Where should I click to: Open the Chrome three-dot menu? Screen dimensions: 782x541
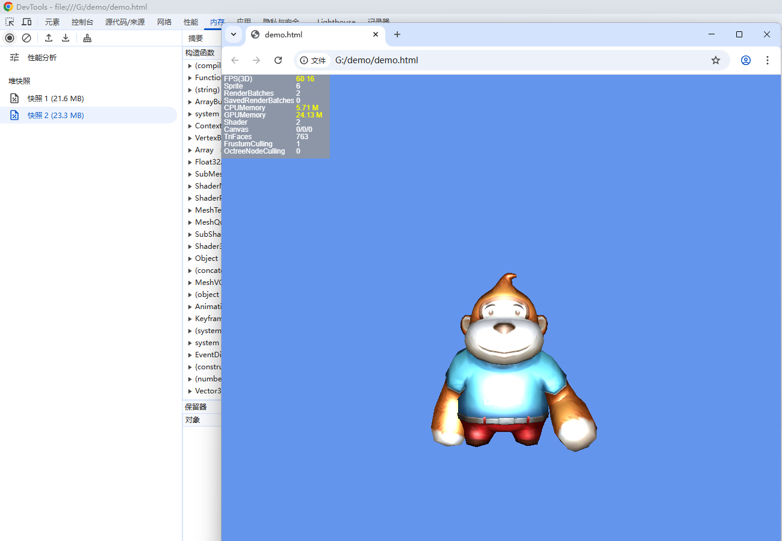coord(768,60)
